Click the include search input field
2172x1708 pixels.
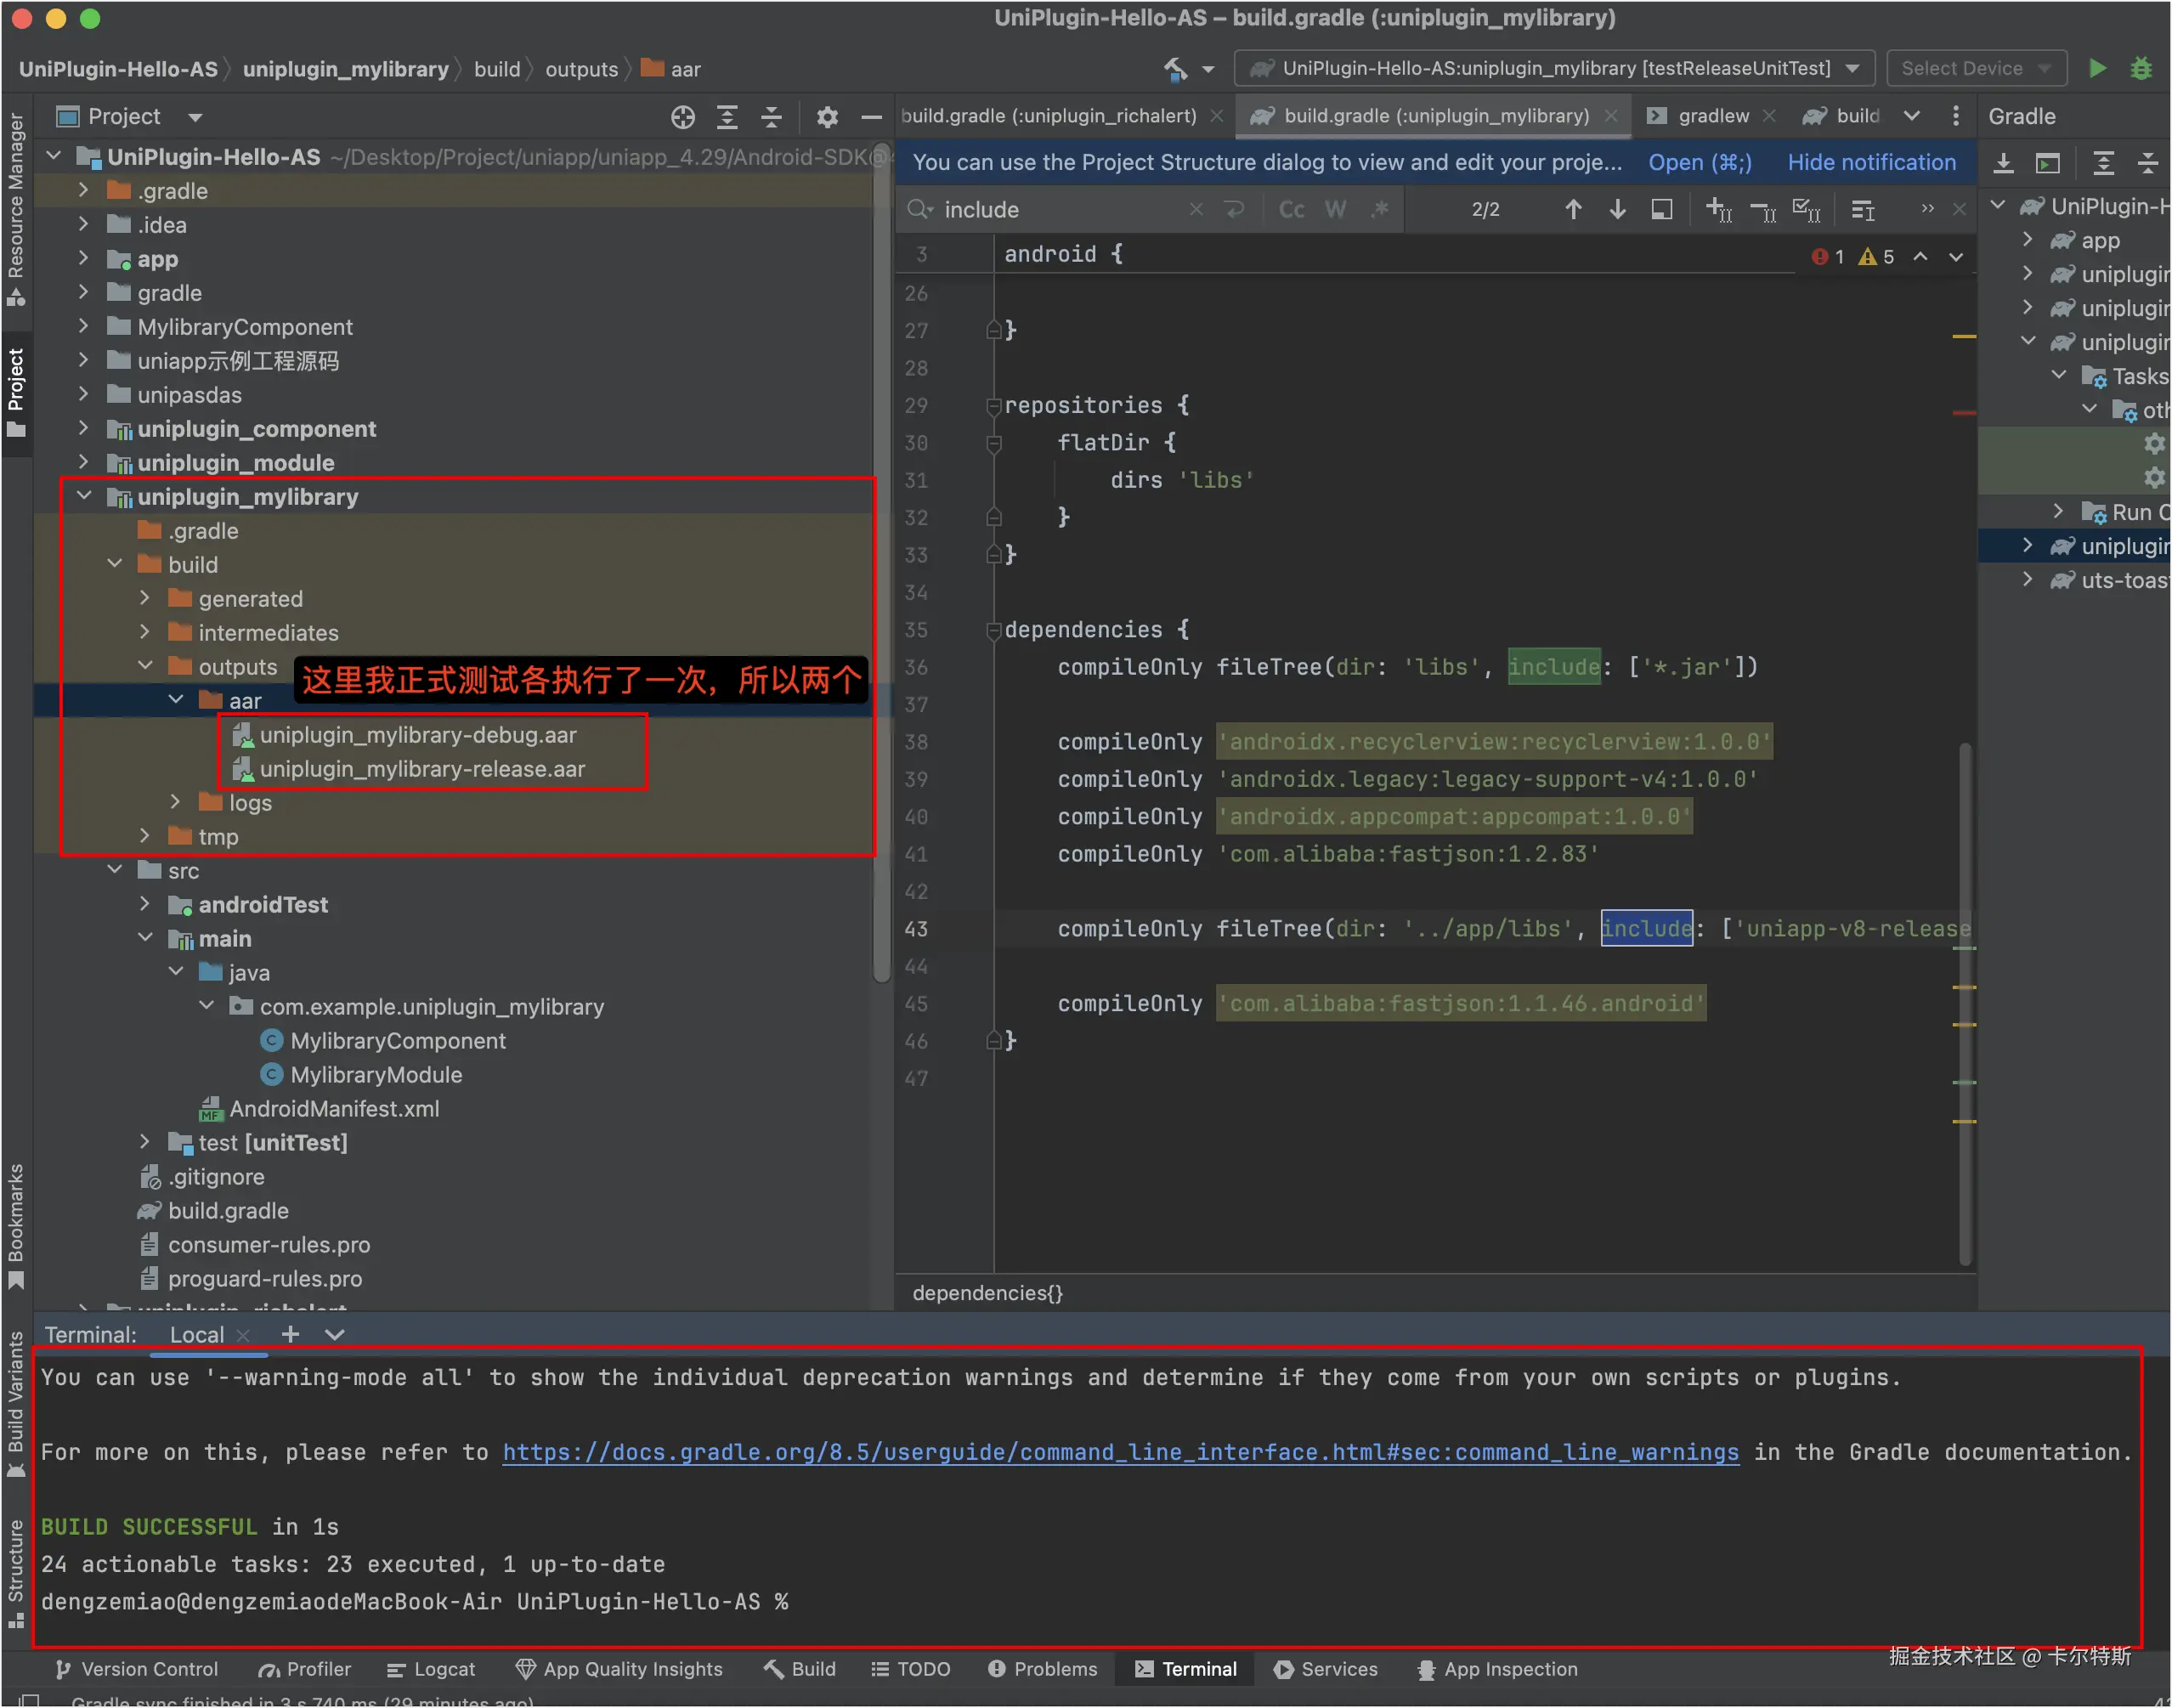click(1060, 209)
